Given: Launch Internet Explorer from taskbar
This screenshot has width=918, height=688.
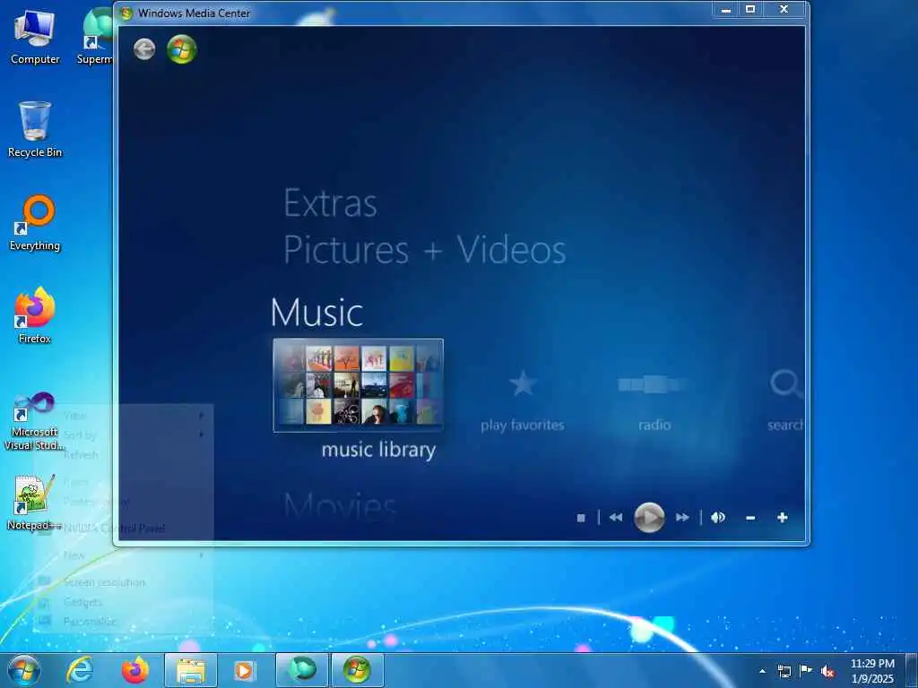Looking at the screenshot, I should tap(80, 670).
